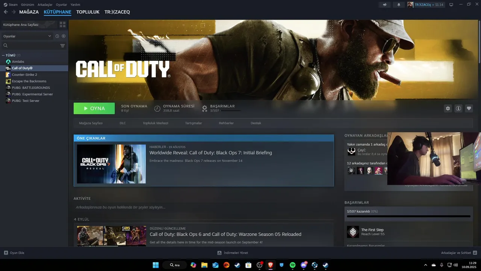This screenshot has height=271, width=481.
Task: Open Copilot from taskbar
Action: tap(193, 265)
